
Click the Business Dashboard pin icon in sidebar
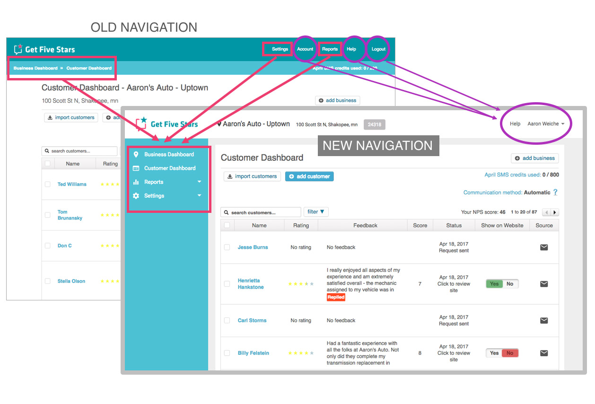(x=136, y=154)
